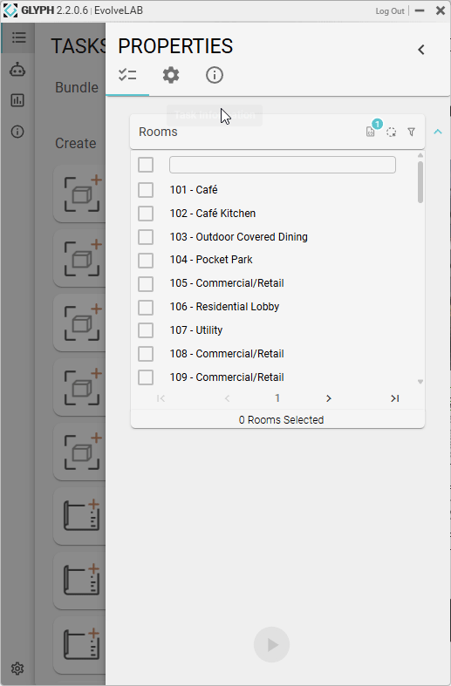451x686 pixels.
Task: Open the robot automation icon in sidebar
Action: pyautogui.click(x=17, y=70)
